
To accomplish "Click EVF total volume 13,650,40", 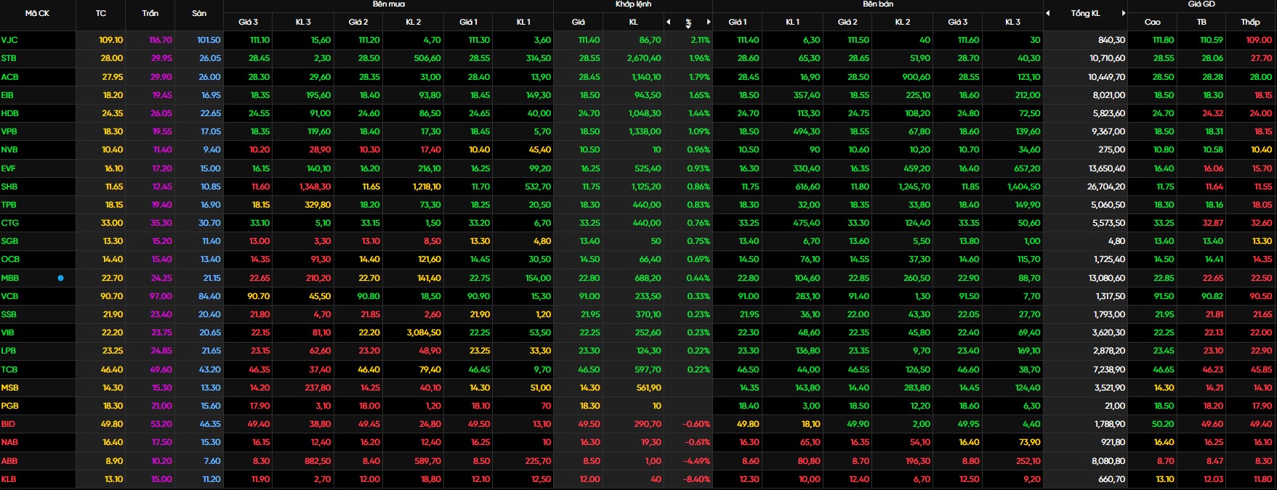I will point(1107,168).
